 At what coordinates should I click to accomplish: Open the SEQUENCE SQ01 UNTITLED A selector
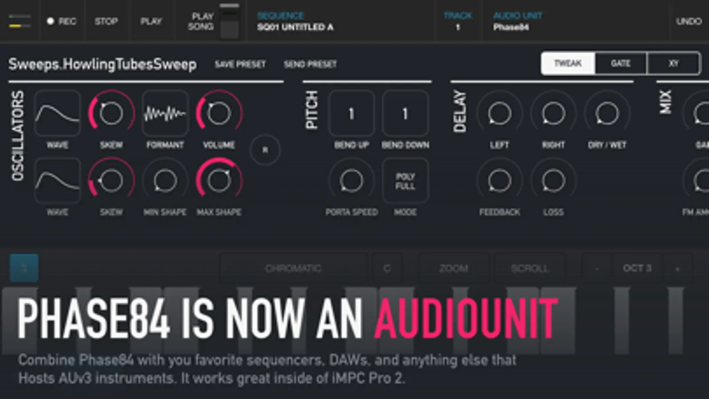[x=295, y=21]
